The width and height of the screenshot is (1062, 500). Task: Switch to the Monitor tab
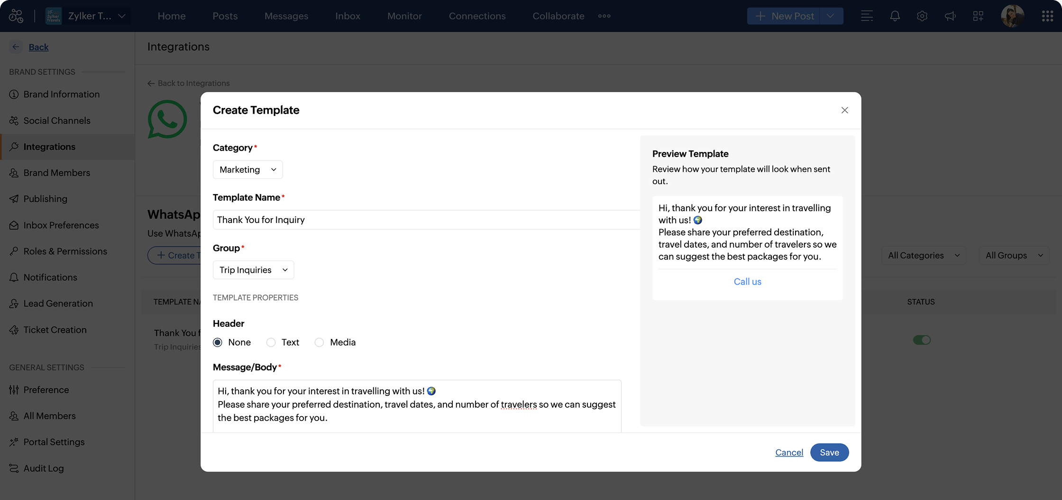coord(404,16)
